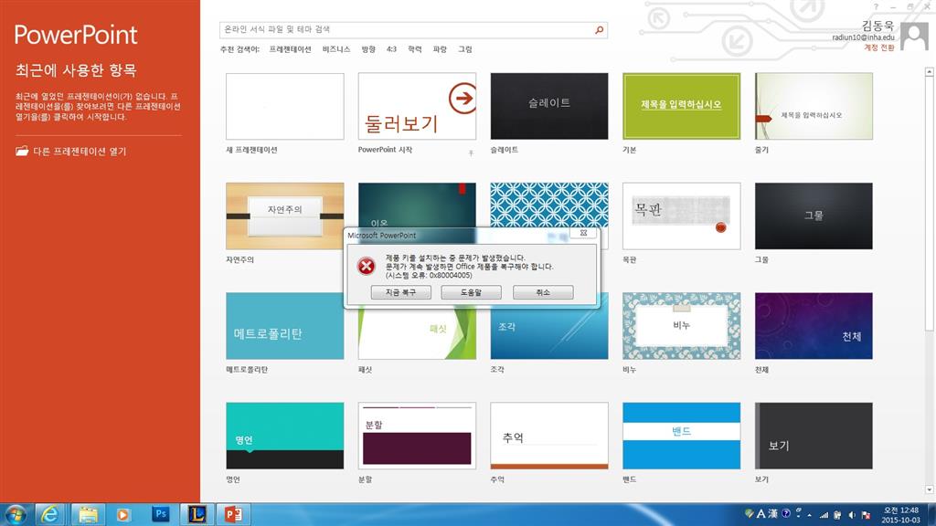This screenshot has height=526, width=936.
Task: Click the red error icon in the dialog
Action: [x=366, y=266]
